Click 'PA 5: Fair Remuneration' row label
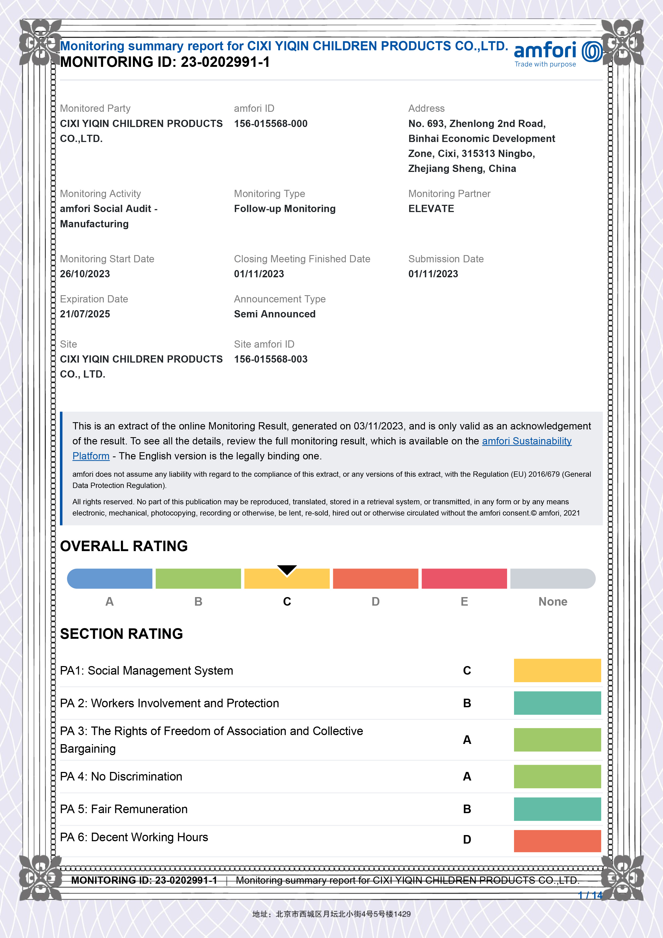Image resolution: width=663 pixels, height=938 pixels. (124, 809)
